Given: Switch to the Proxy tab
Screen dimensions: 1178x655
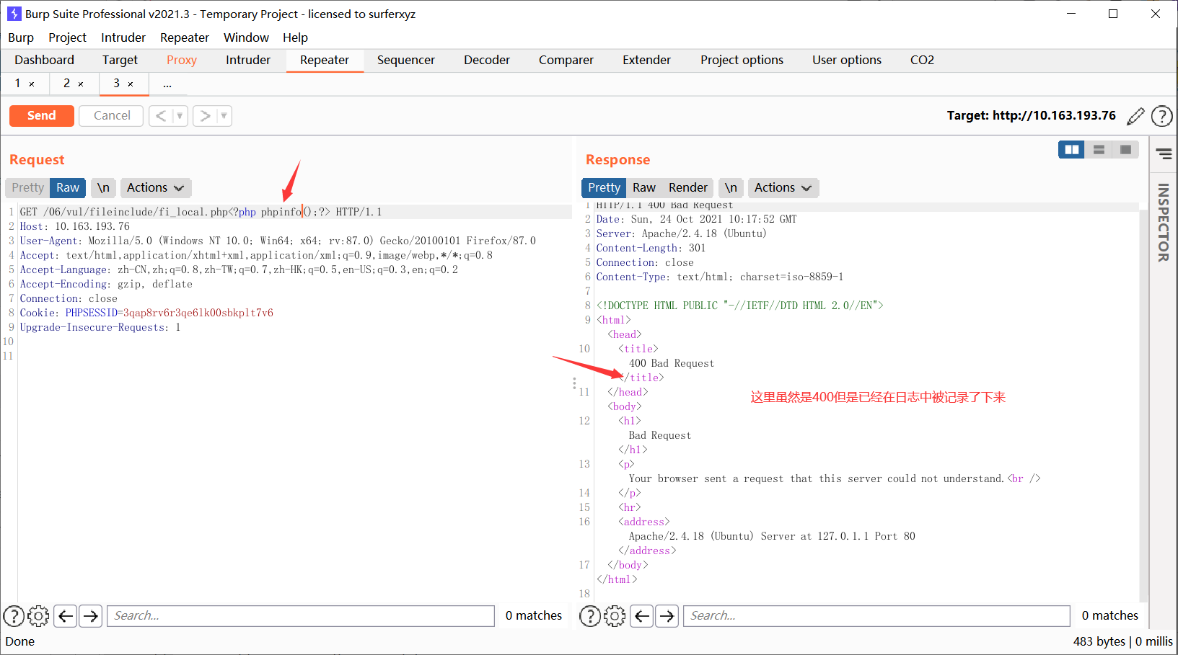Looking at the screenshot, I should [182, 61].
